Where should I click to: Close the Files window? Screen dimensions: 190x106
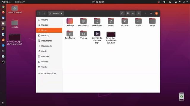click(156, 13)
